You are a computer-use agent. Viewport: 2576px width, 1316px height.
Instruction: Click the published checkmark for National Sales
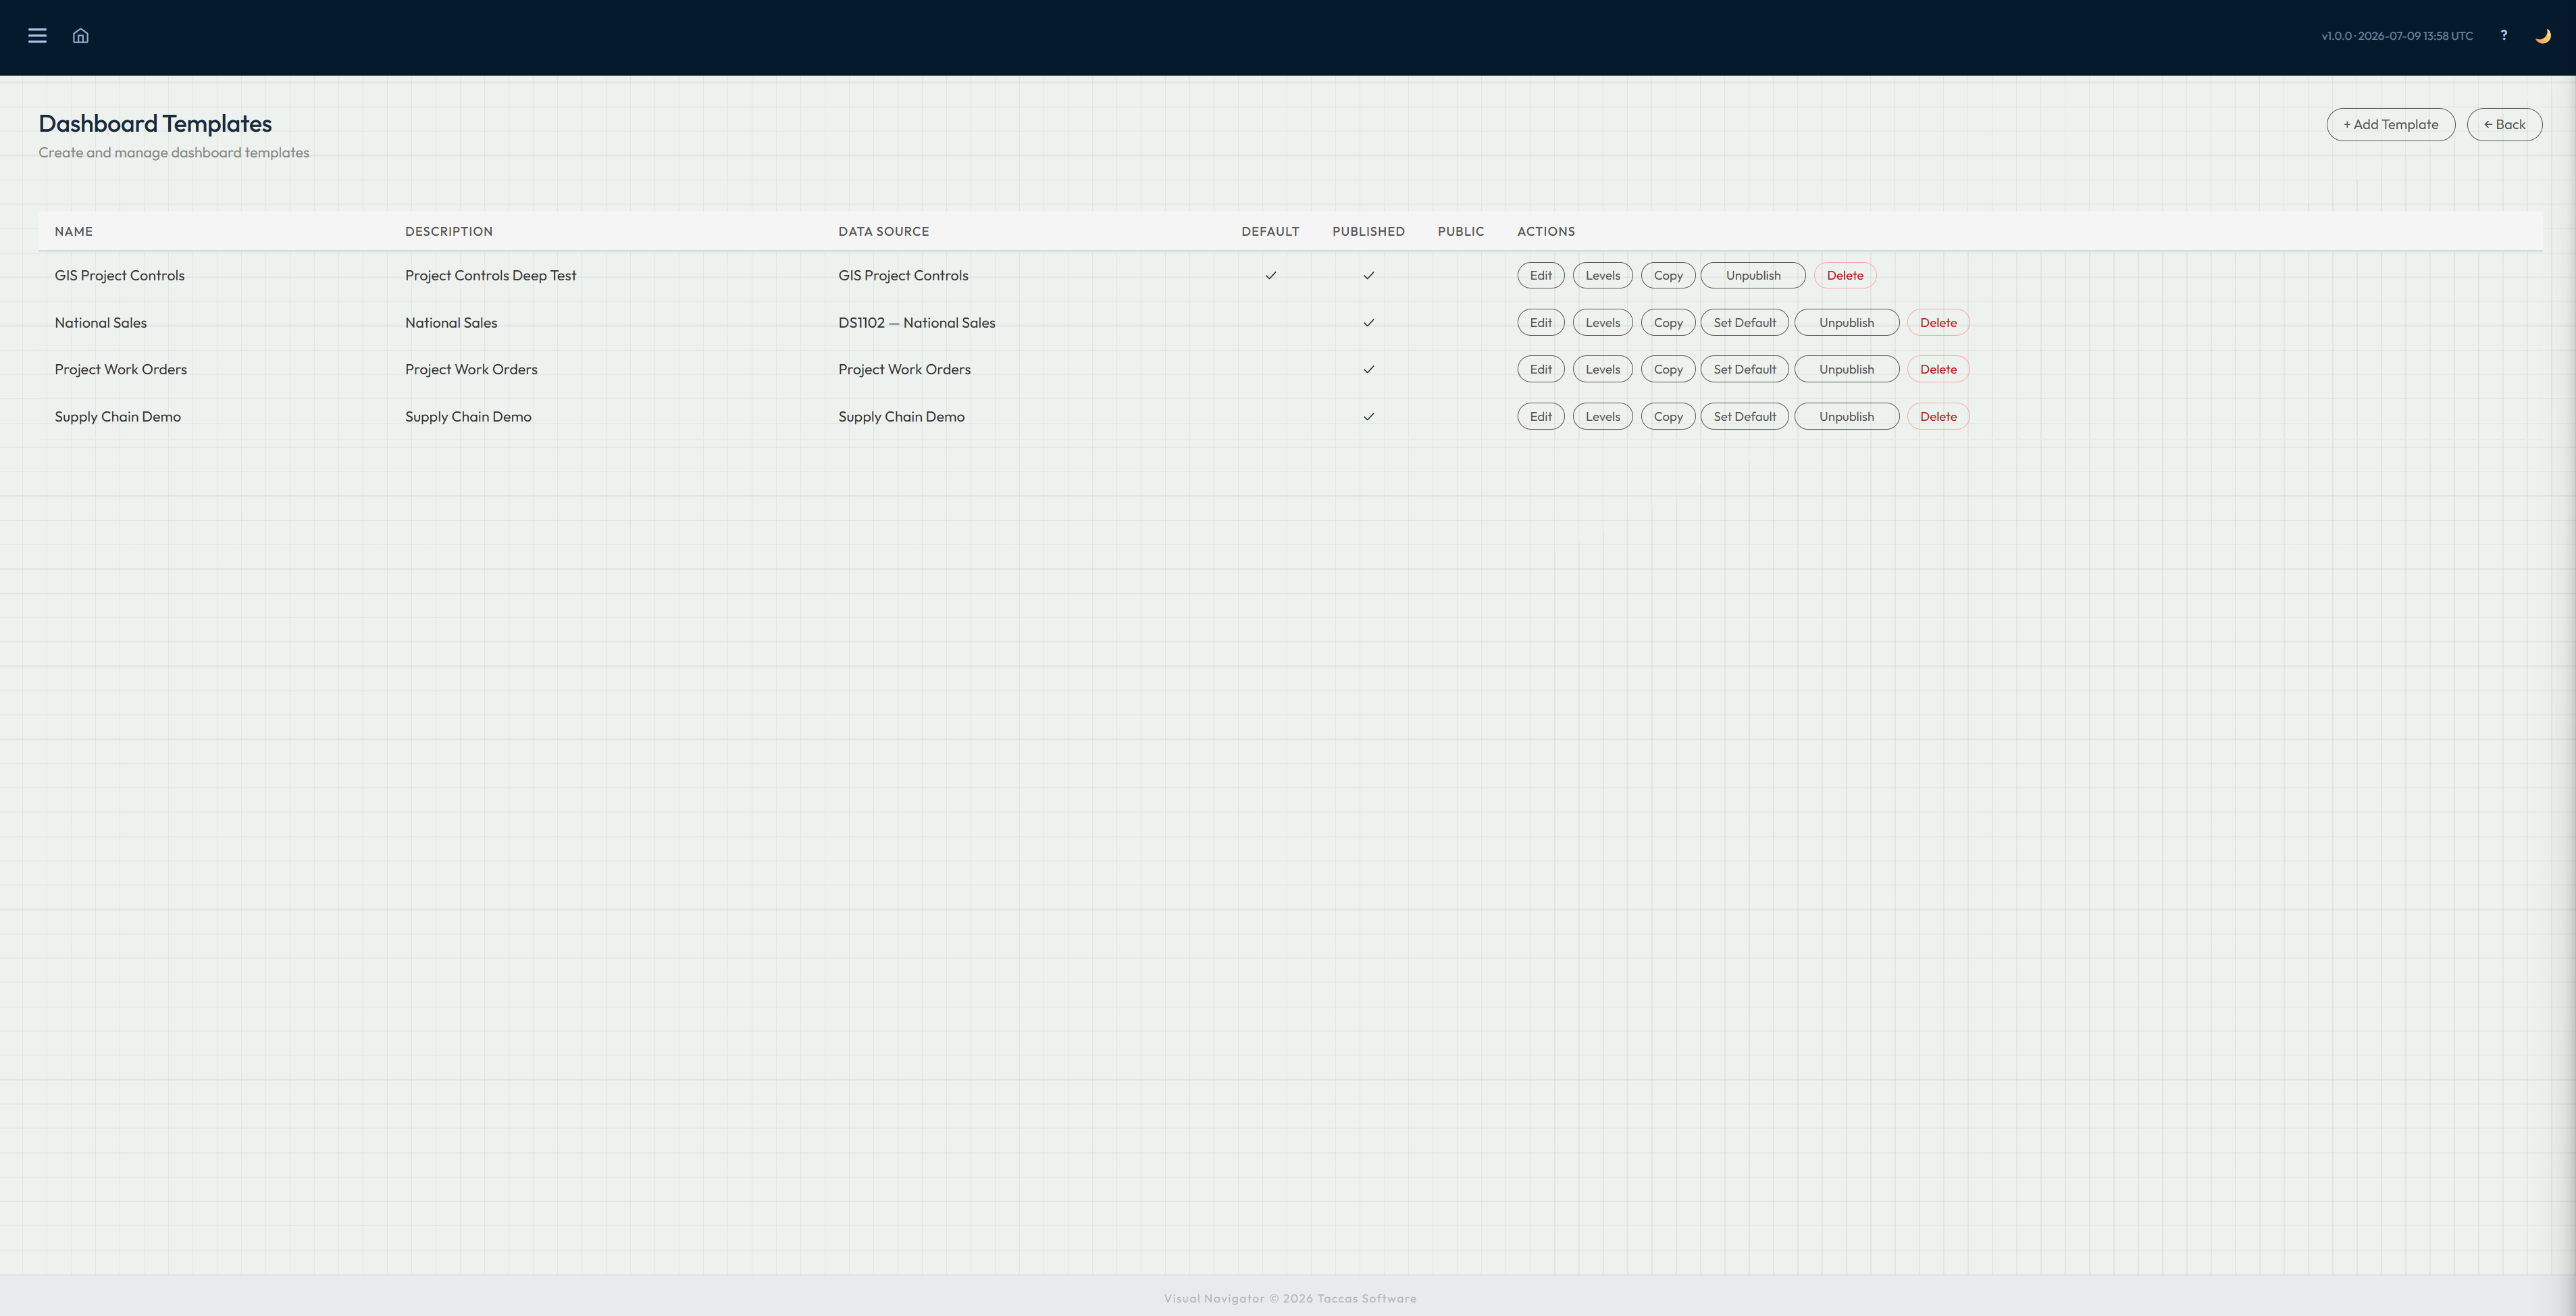pos(1368,323)
